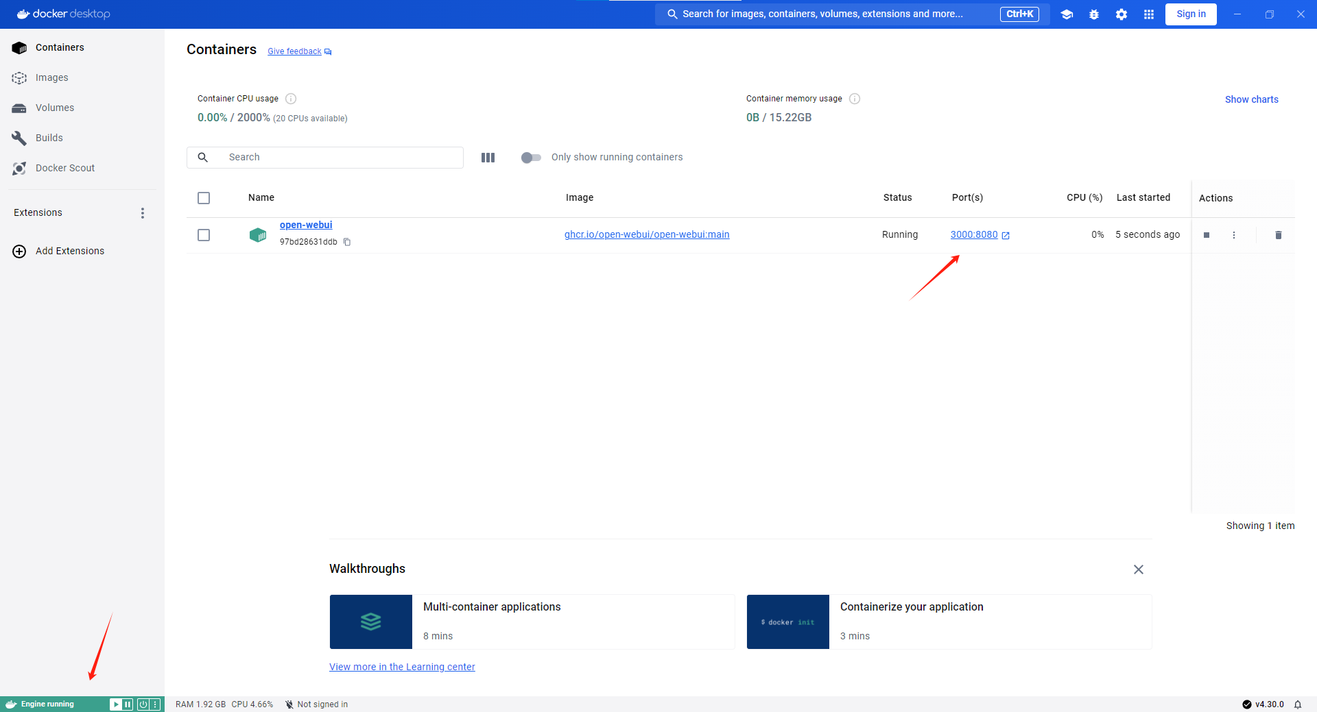Screen dimensions: 1317x712
Task: Copy container ID 97bd28631ddb
Action: pyautogui.click(x=347, y=242)
